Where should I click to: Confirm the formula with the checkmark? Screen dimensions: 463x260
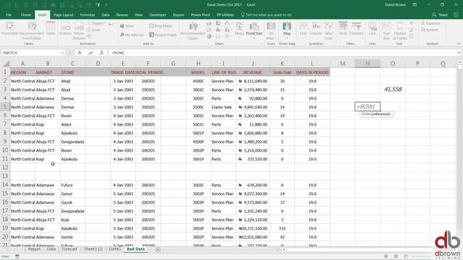90,53
